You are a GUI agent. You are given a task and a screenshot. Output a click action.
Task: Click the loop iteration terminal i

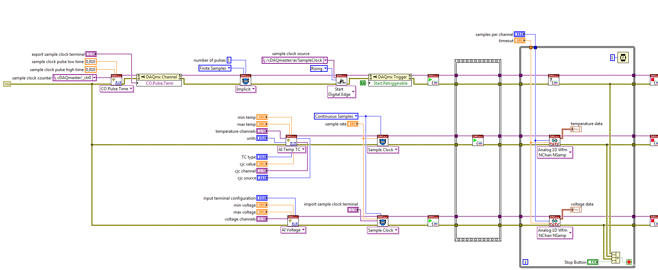pyautogui.click(x=525, y=262)
